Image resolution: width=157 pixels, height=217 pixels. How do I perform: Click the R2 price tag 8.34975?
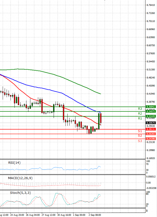(x=151, y=112)
